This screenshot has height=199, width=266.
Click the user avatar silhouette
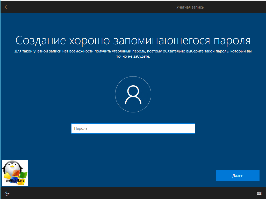[133, 95]
